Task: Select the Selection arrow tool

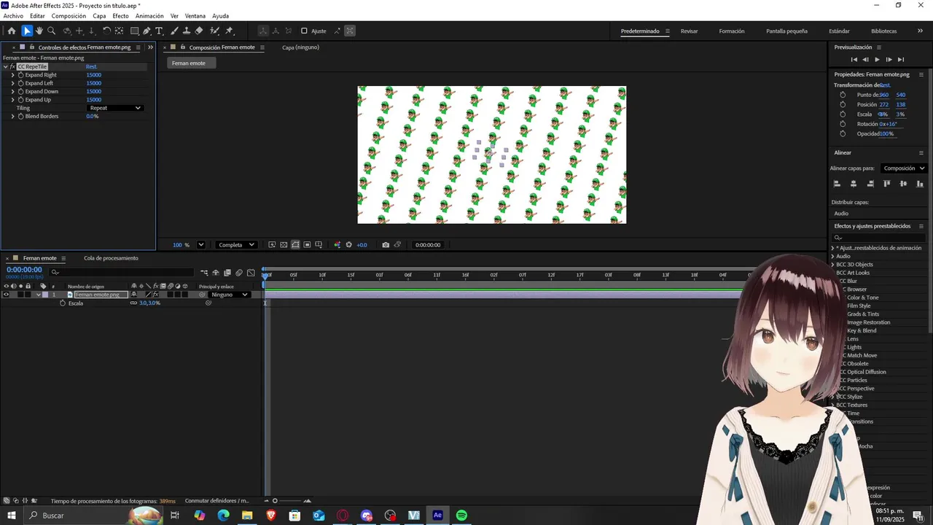Action: tap(27, 31)
